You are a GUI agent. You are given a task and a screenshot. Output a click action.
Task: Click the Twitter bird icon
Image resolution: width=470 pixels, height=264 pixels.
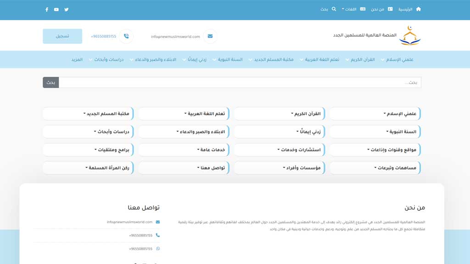[x=66, y=9]
